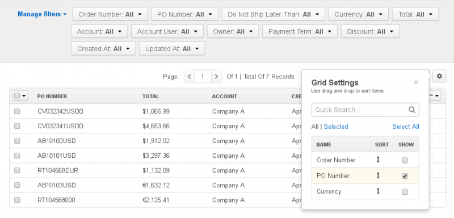The height and width of the screenshot is (218, 454).
Task: Go to next page arrow
Action: (216, 77)
